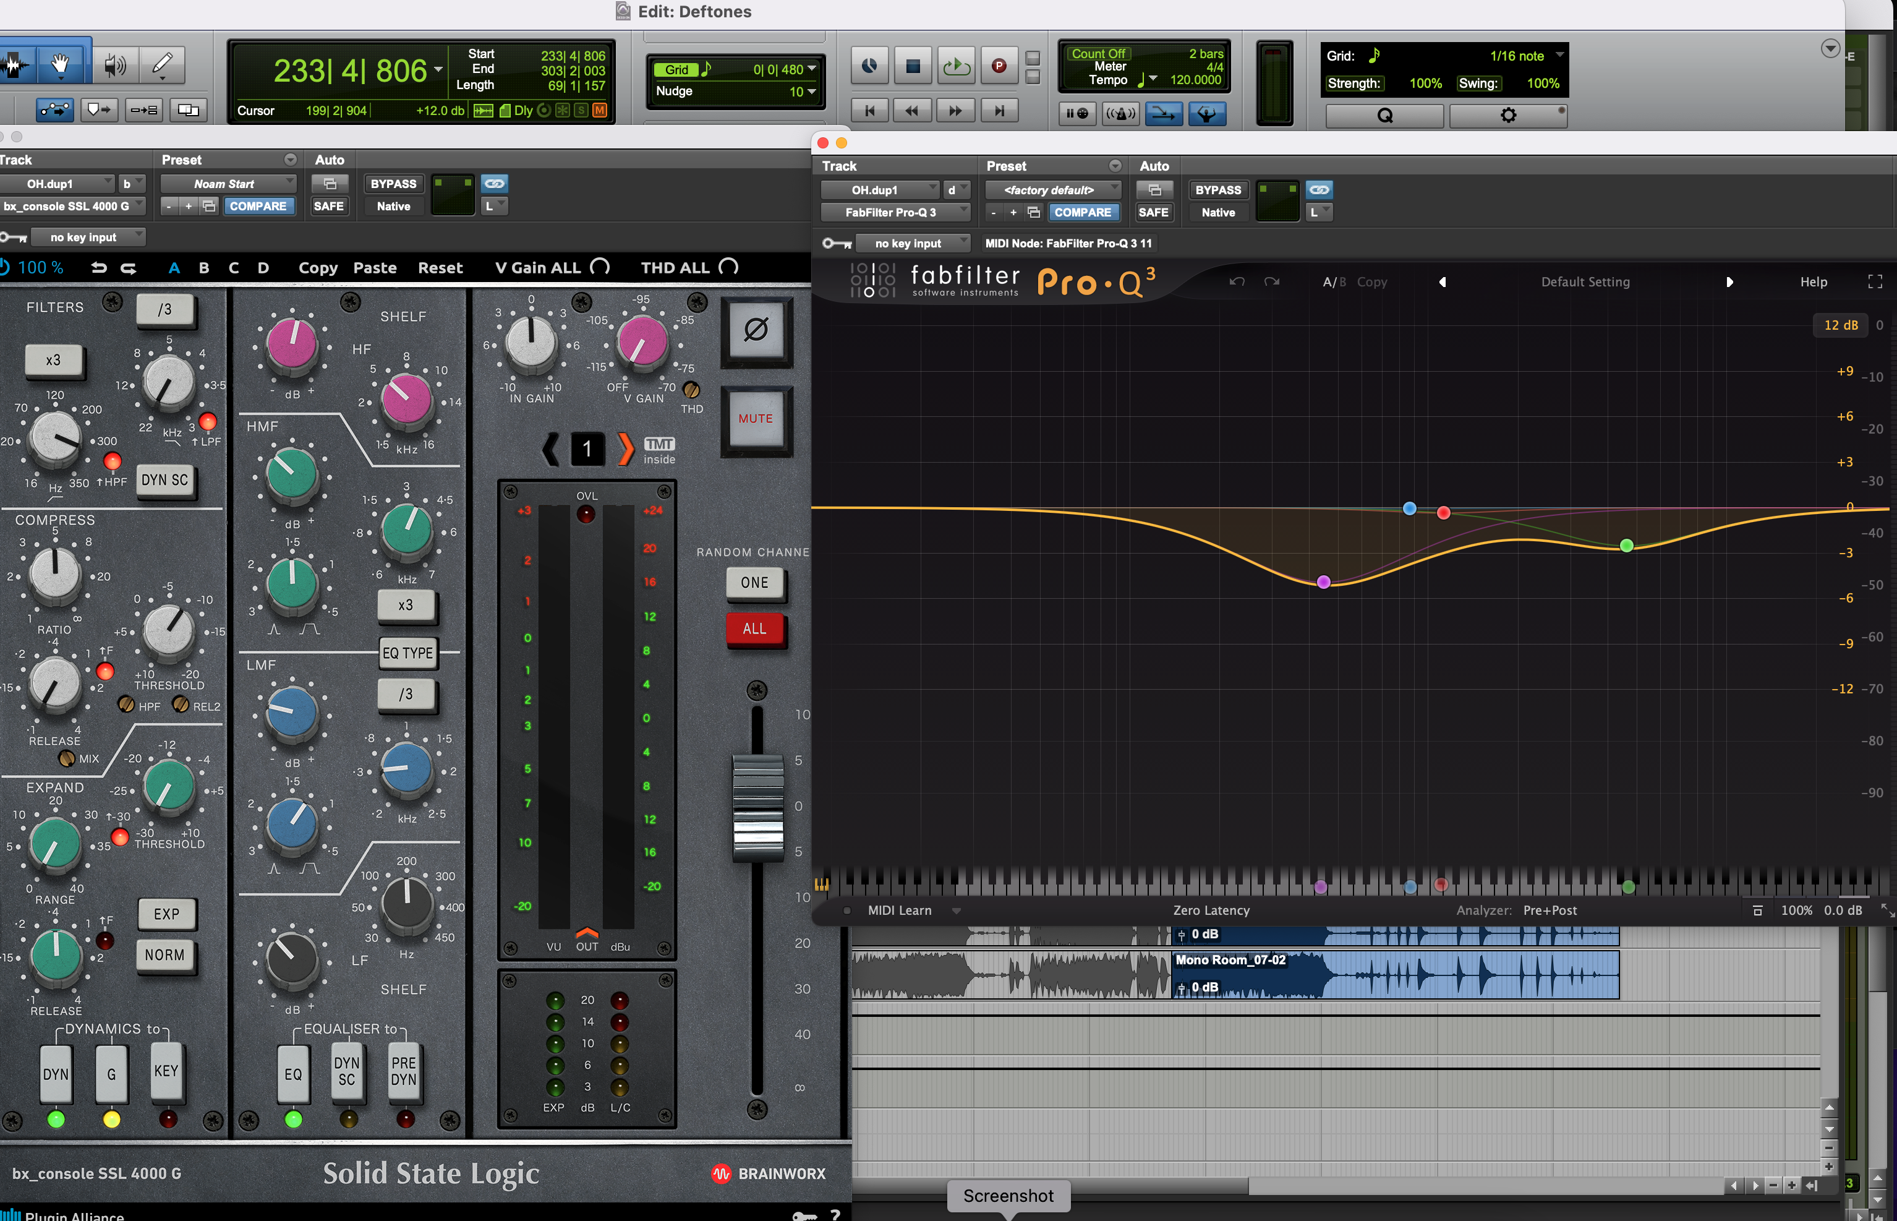
Task: Click the bx_console output fader
Action: pyautogui.click(x=757, y=807)
